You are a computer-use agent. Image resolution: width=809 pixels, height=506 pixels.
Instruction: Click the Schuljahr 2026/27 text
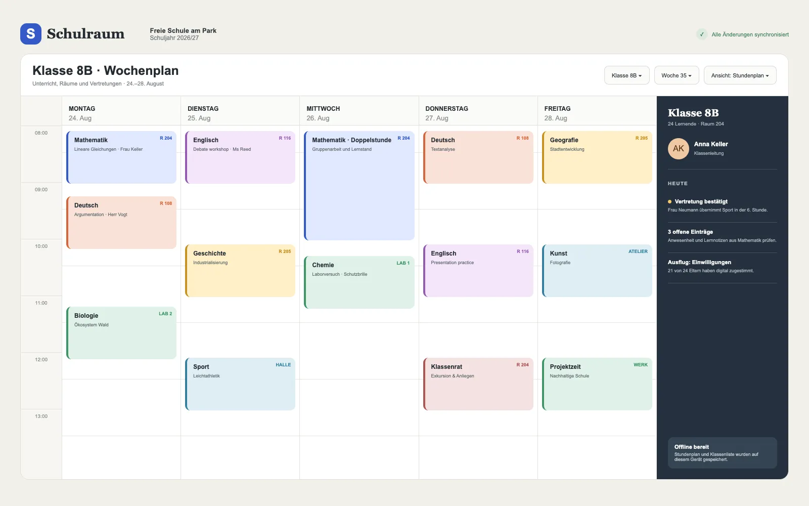point(174,38)
